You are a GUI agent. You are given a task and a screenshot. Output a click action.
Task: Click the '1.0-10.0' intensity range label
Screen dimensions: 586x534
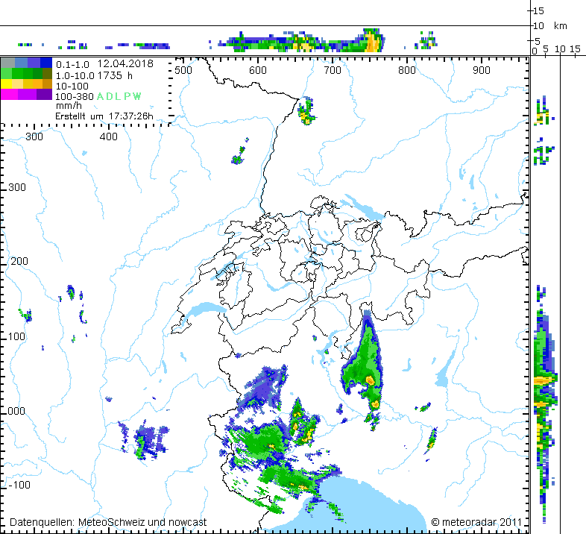(75, 75)
